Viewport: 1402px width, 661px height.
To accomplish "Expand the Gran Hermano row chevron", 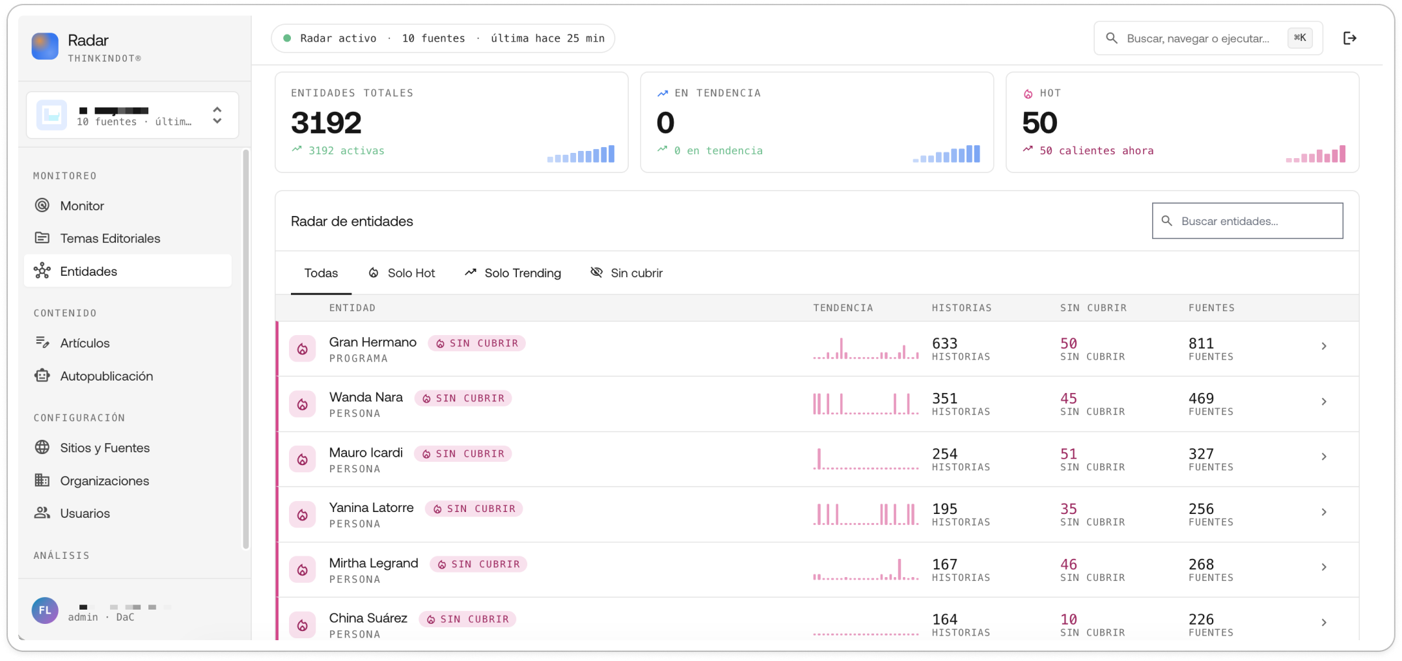I will coord(1324,346).
